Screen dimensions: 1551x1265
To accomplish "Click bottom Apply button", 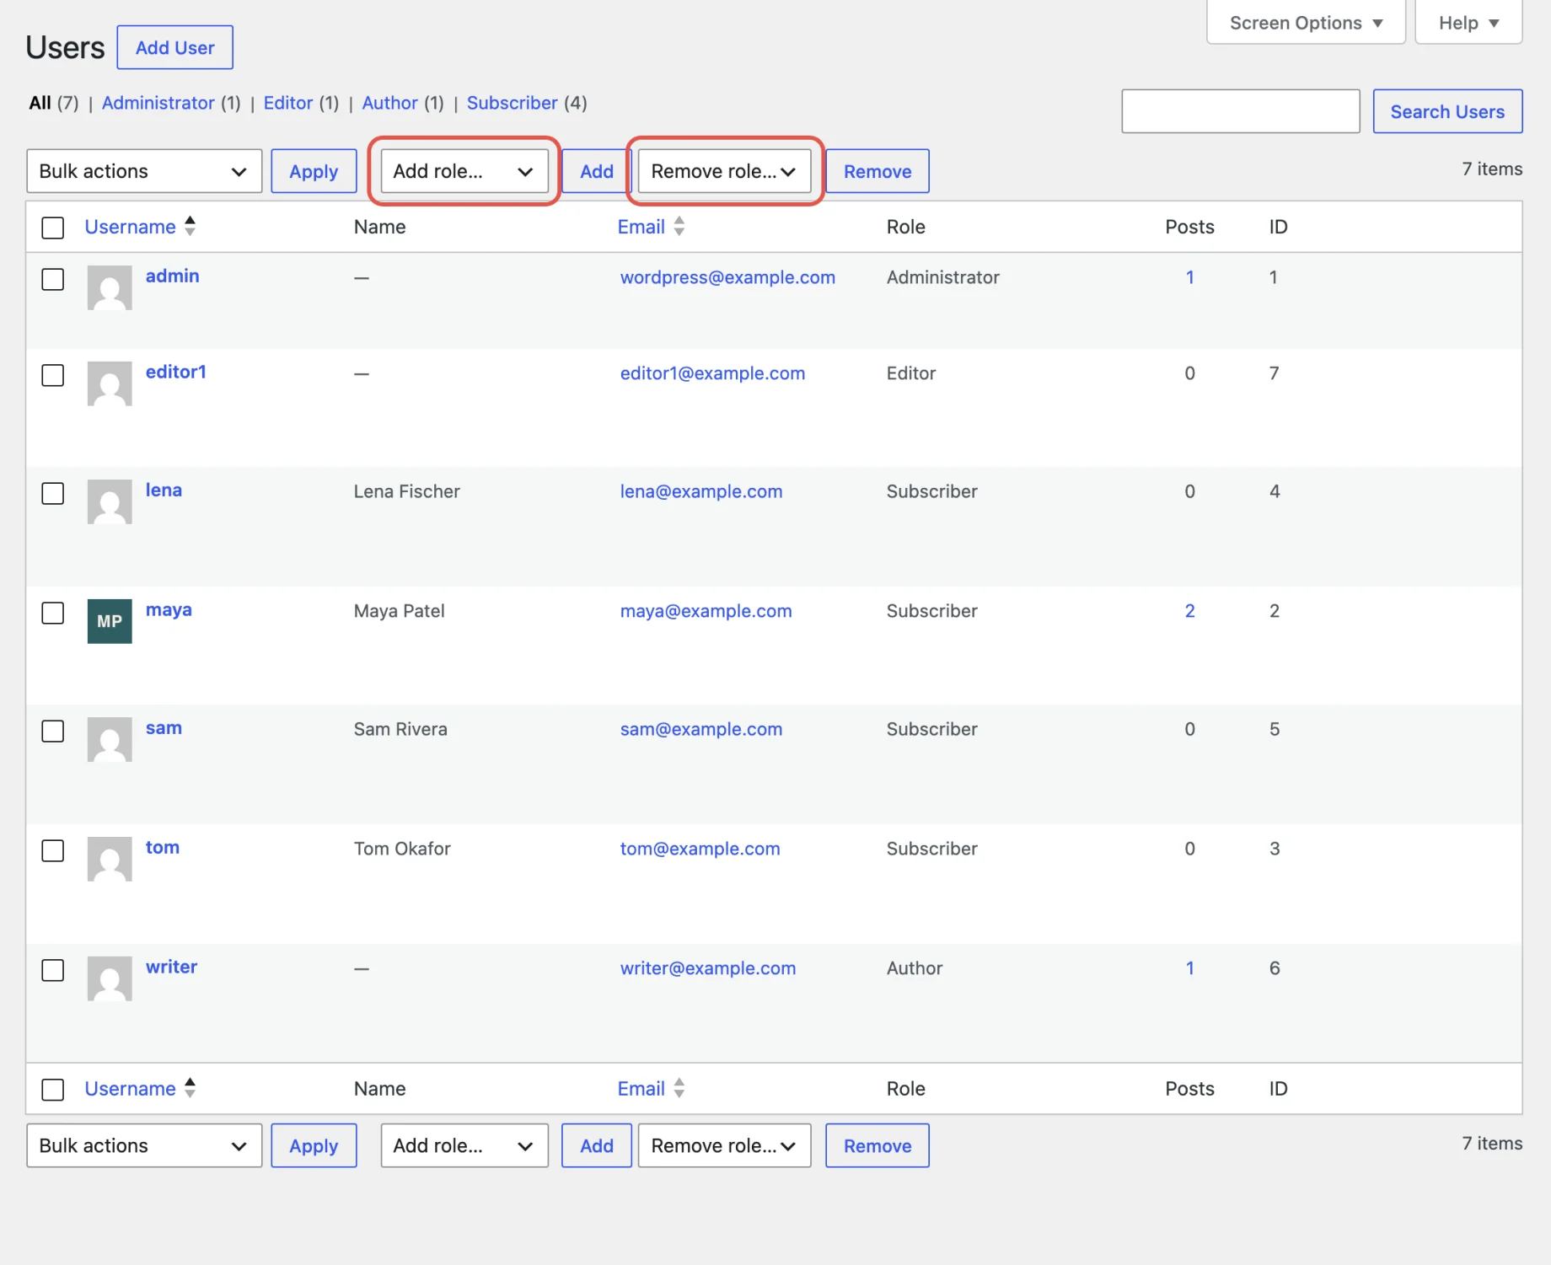I will (x=314, y=1145).
